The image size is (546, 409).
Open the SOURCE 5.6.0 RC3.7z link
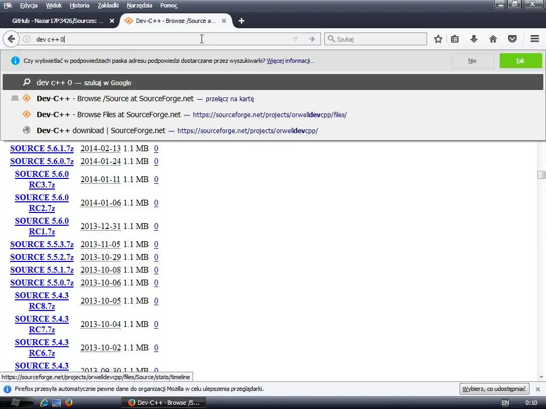[42, 179]
